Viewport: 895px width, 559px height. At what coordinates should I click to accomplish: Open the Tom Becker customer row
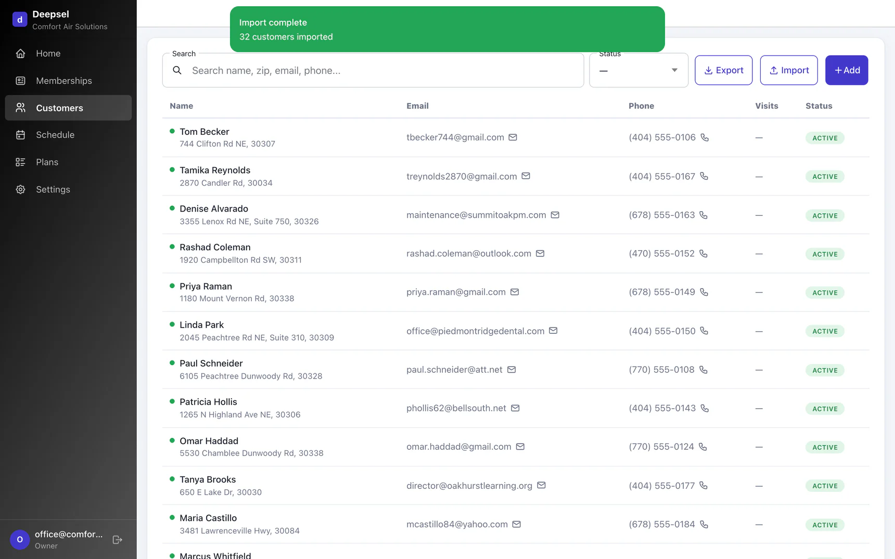click(x=516, y=138)
